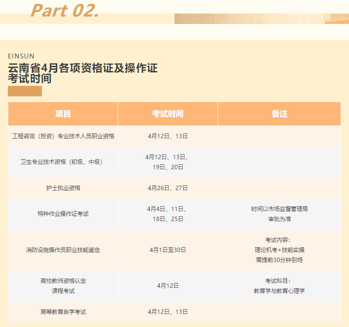Click the note 时间以市场监督管理局审批为准
349x327 pixels.
point(279,214)
